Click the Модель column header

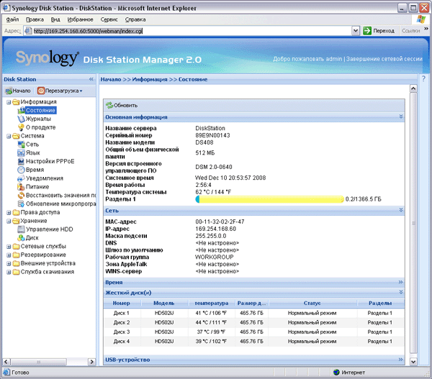click(x=164, y=303)
